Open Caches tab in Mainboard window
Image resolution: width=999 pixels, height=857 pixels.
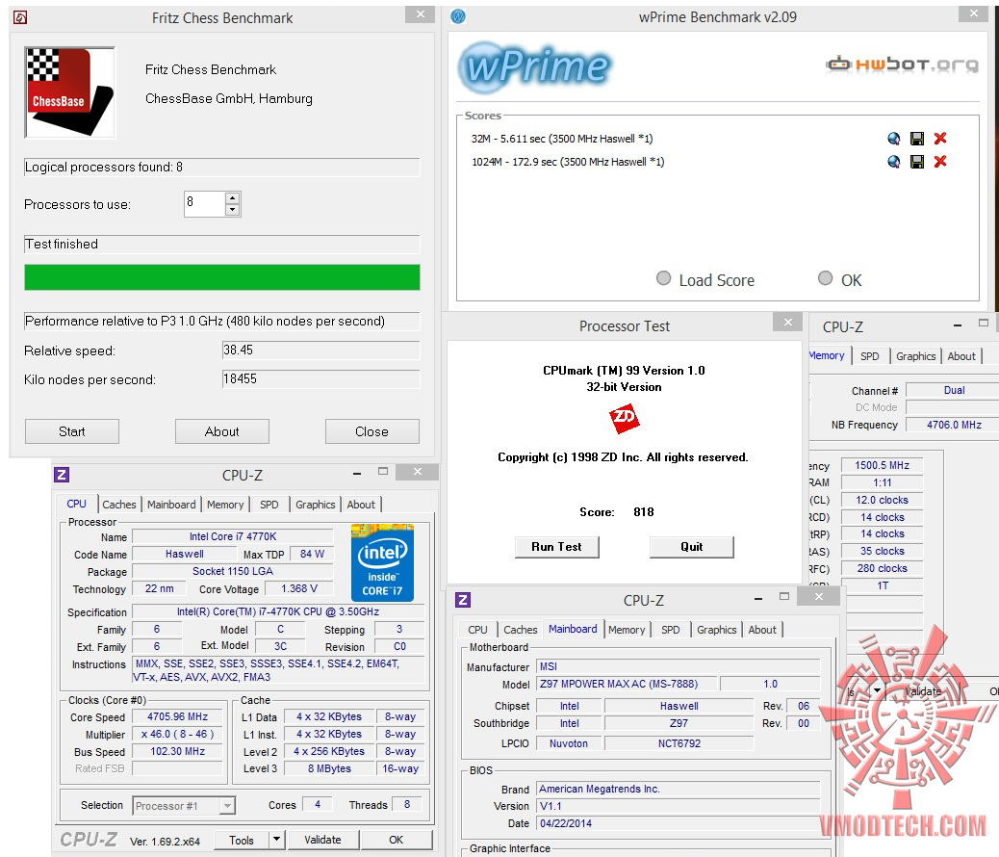pyautogui.click(x=520, y=630)
